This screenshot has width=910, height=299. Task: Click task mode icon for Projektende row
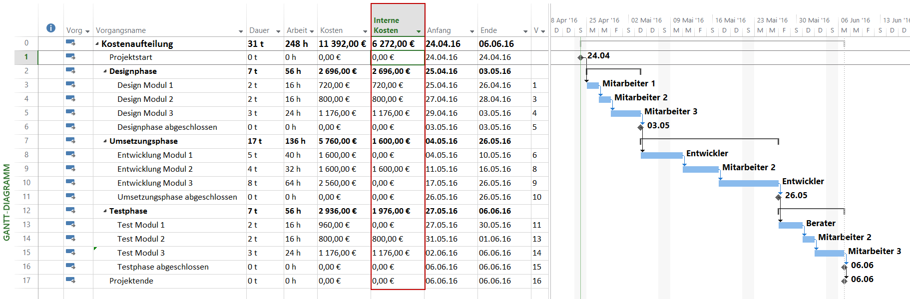pyautogui.click(x=70, y=281)
